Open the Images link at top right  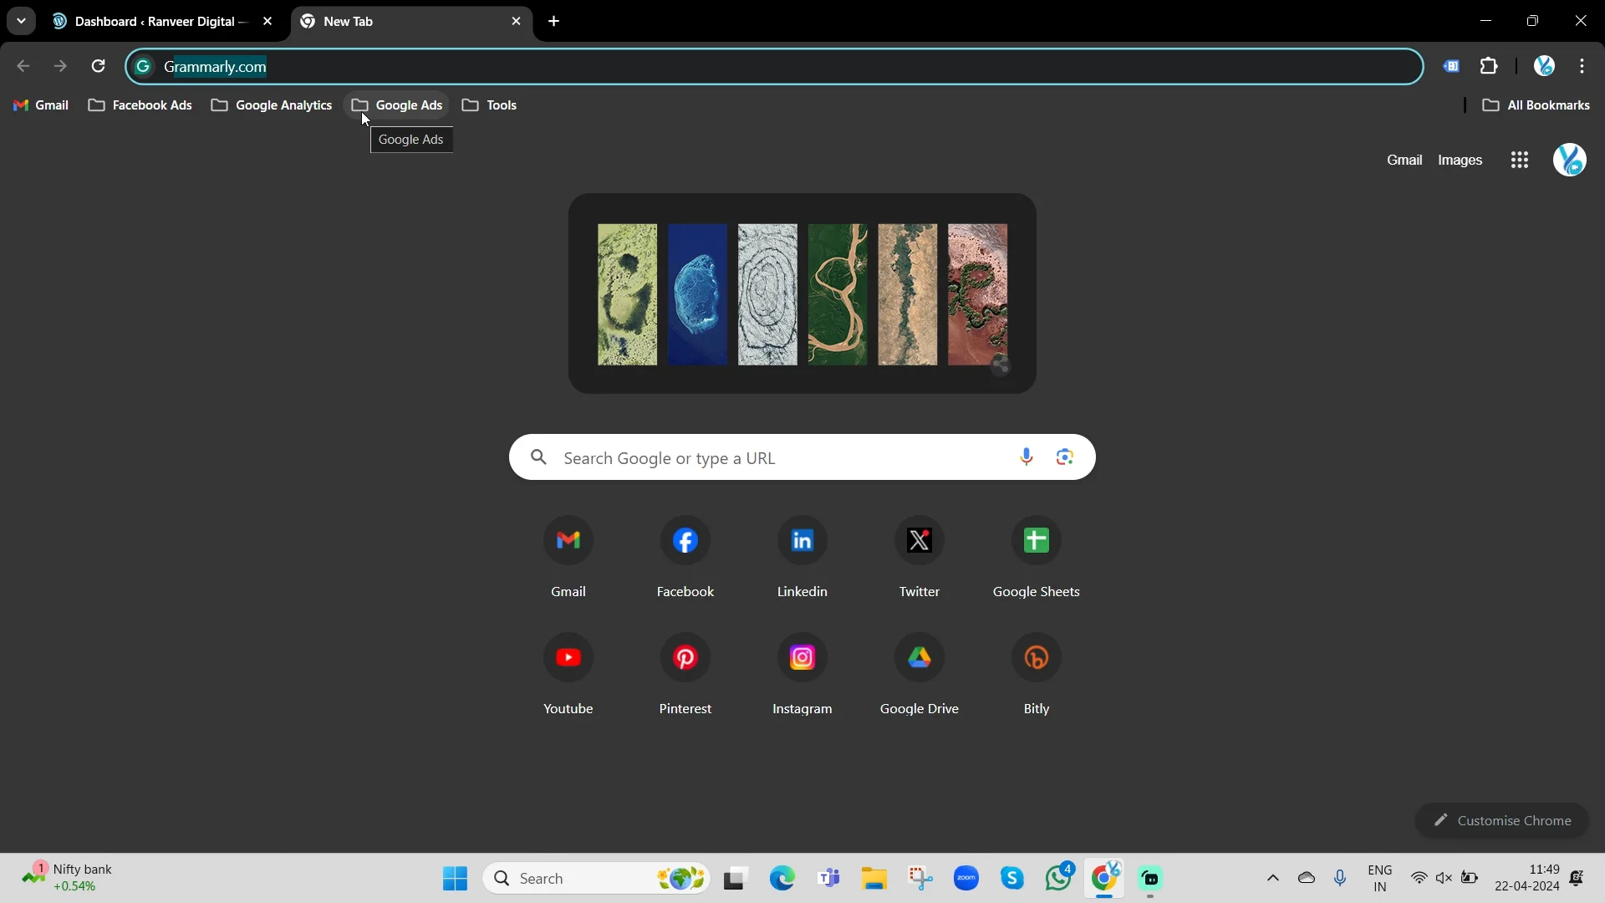(1460, 160)
